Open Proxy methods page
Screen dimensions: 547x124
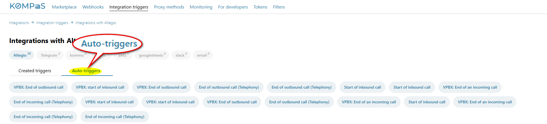(x=169, y=7)
